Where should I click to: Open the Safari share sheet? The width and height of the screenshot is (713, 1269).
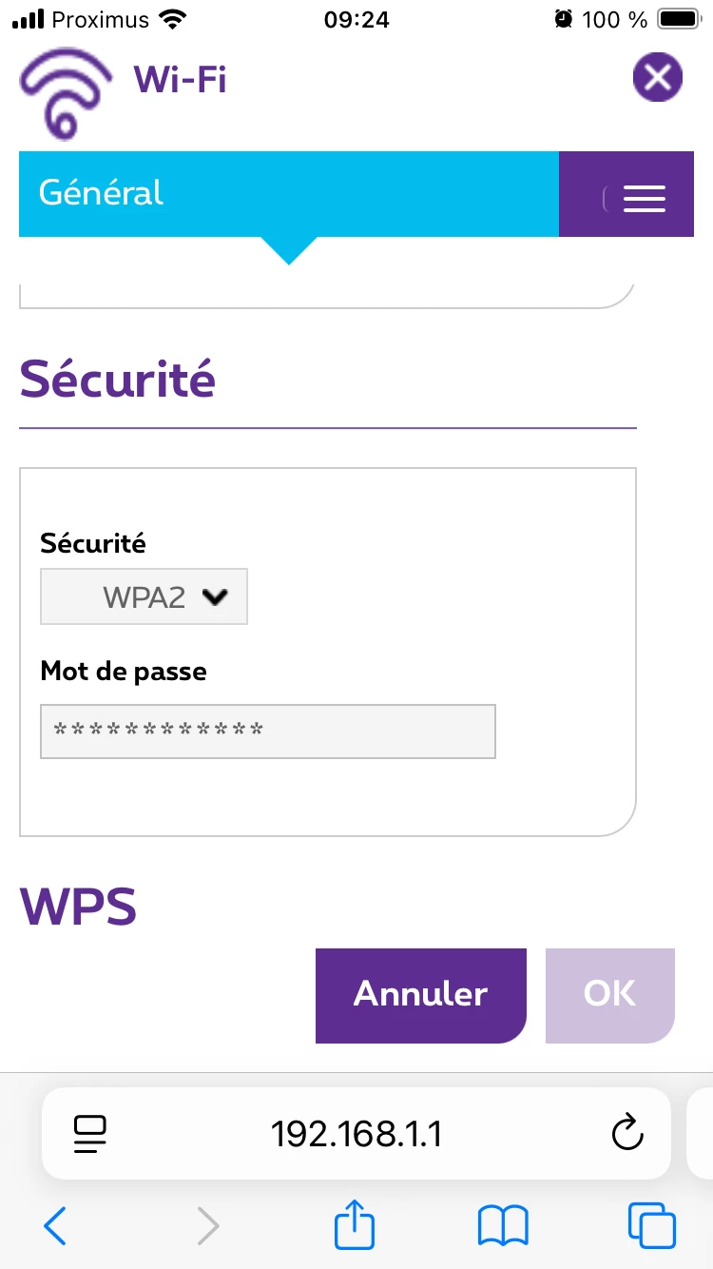[355, 1224]
